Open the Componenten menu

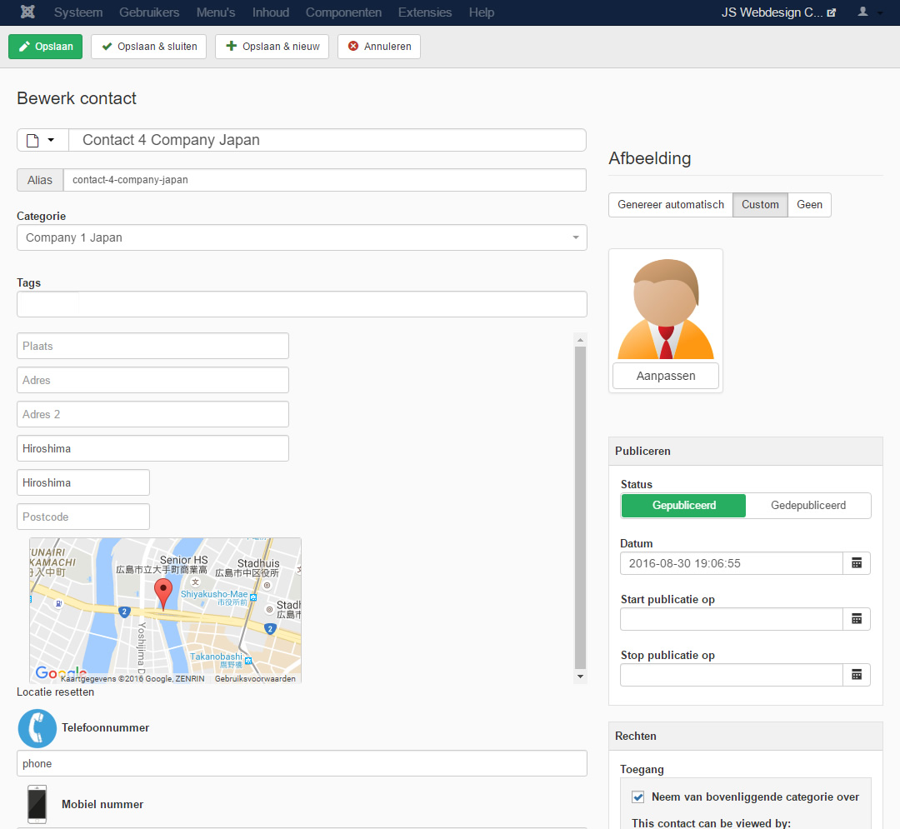click(343, 12)
